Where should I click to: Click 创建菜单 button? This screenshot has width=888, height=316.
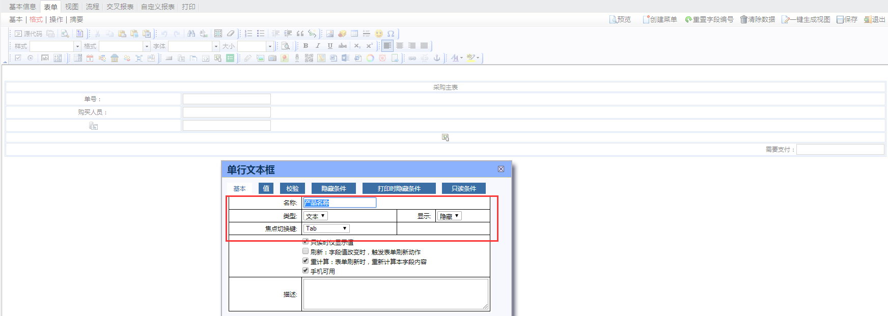660,19
